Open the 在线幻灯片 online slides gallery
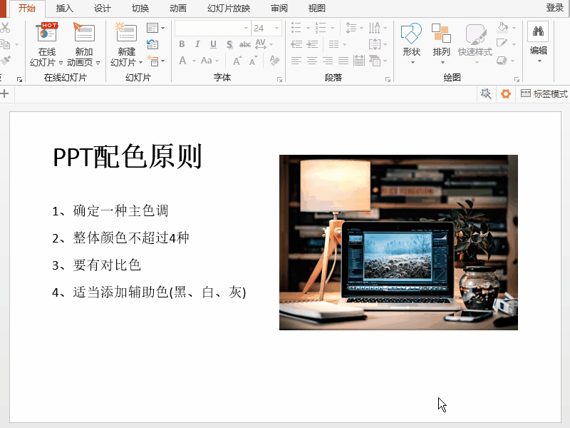 [x=47, y=44]
